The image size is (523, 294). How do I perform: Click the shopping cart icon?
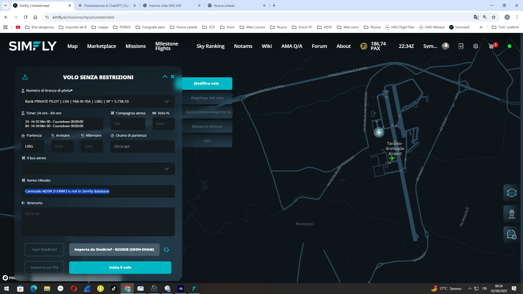(x=491, y=46)
